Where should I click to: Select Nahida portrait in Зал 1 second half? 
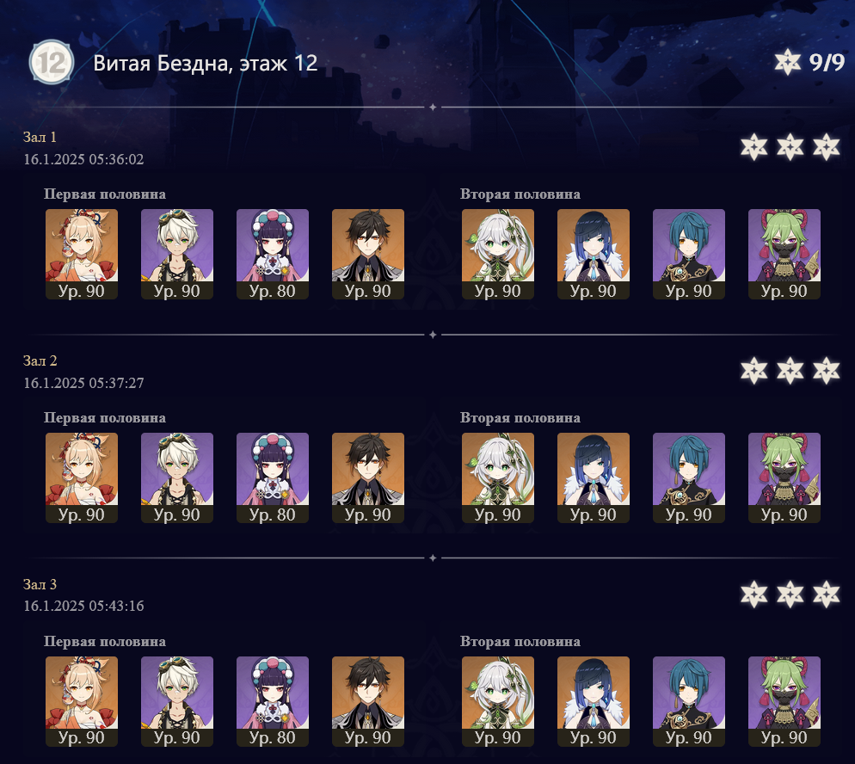click(498, 254)
